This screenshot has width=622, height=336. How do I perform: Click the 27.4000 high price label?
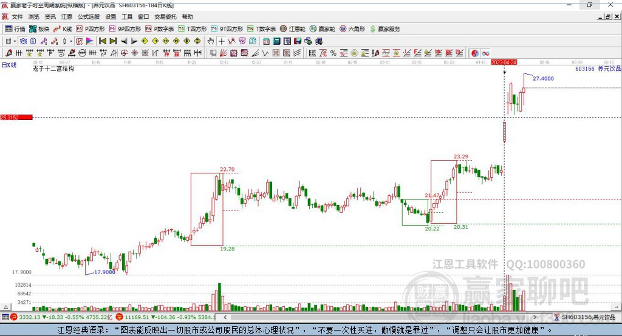coord(543,78)
